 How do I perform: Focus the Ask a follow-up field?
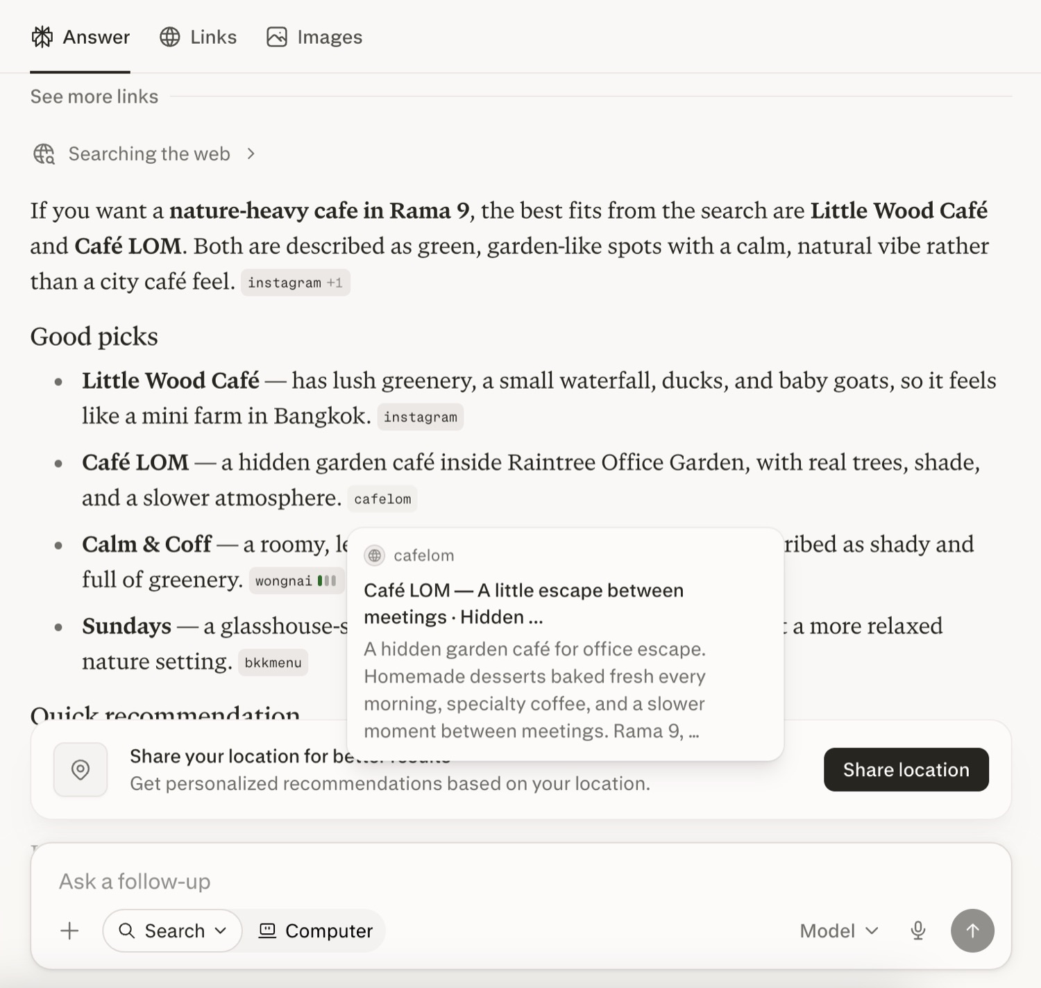(520, 882)
